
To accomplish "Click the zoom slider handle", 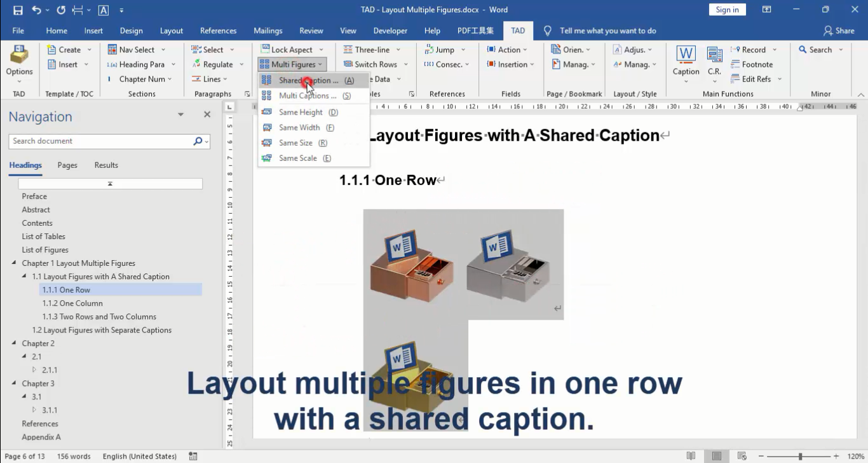I will pos(800,457).
